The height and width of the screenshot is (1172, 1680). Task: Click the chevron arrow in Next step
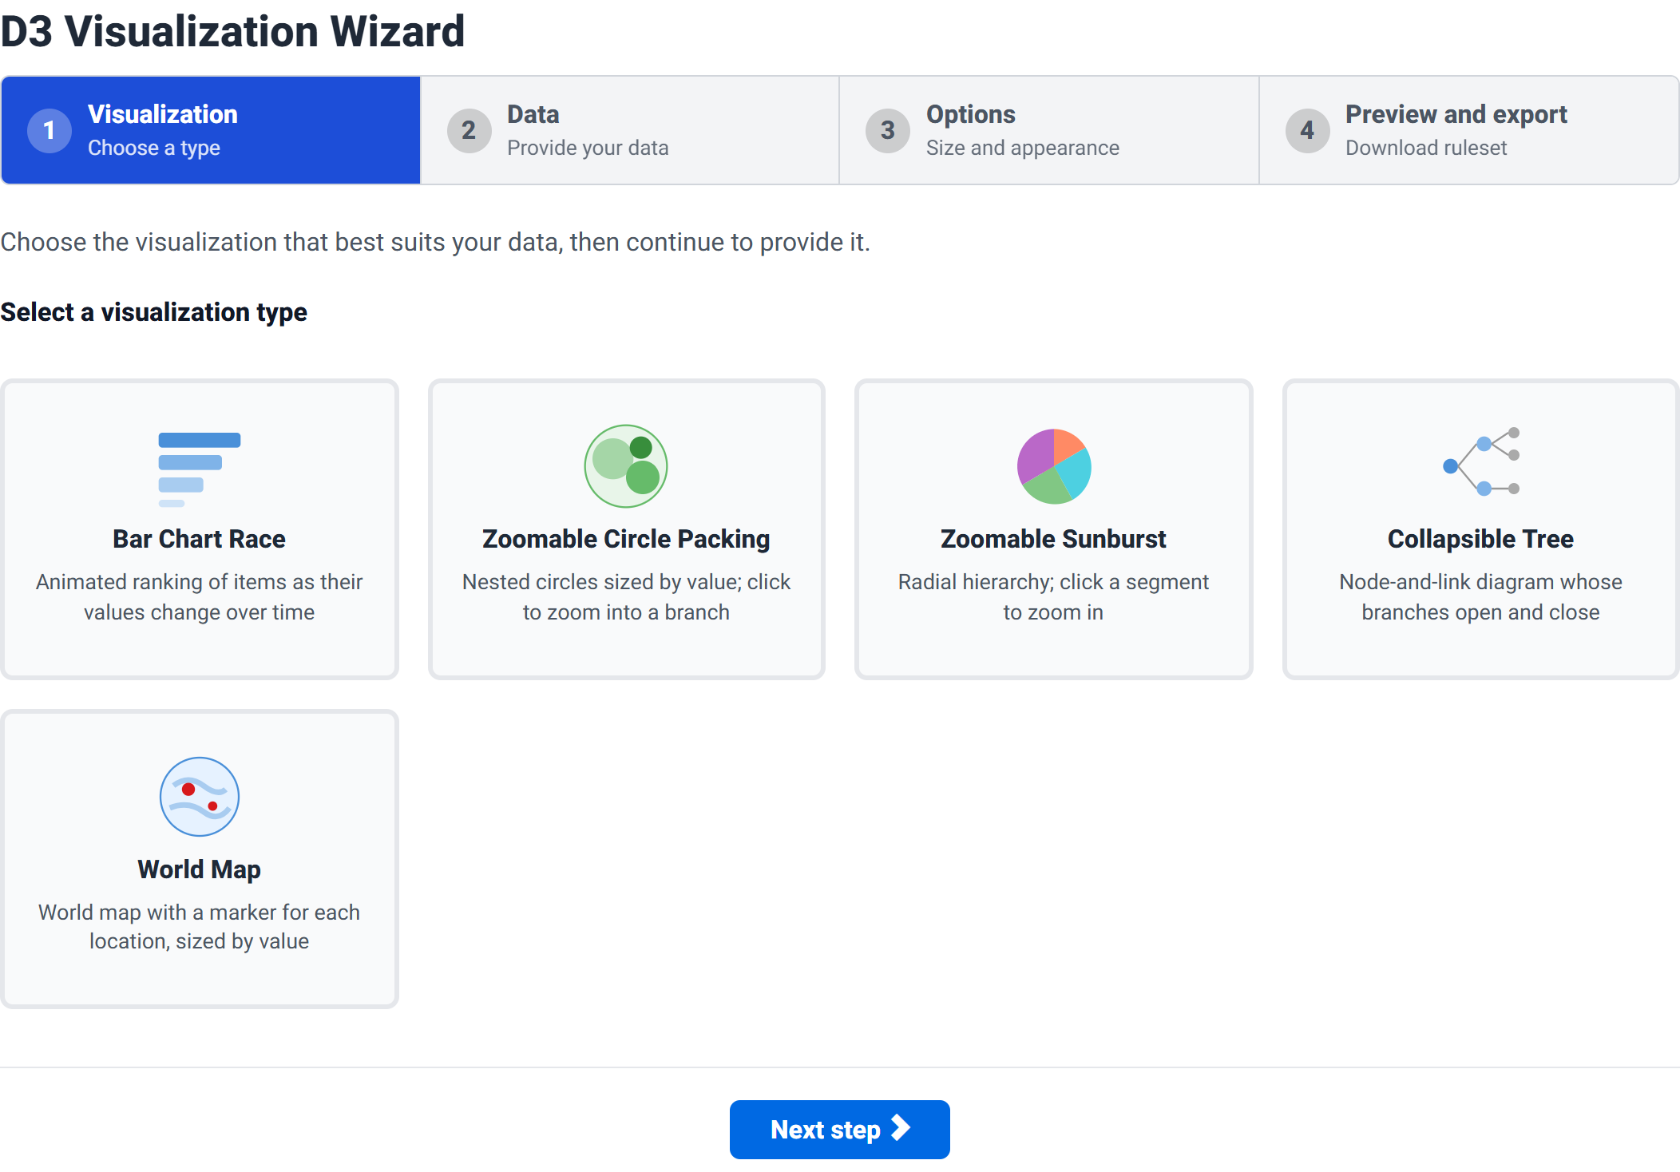click(x=901, y=1128)
